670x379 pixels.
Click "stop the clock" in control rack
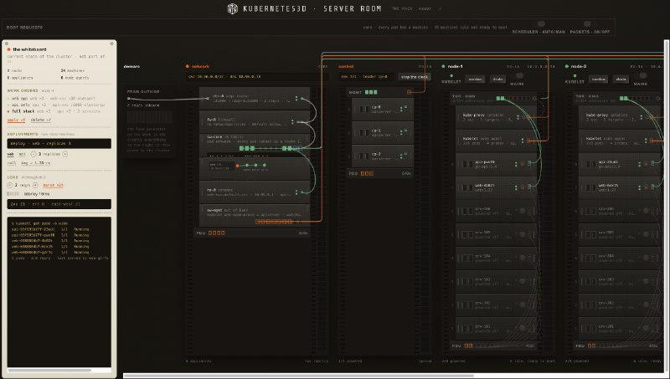tap(415, 77)
